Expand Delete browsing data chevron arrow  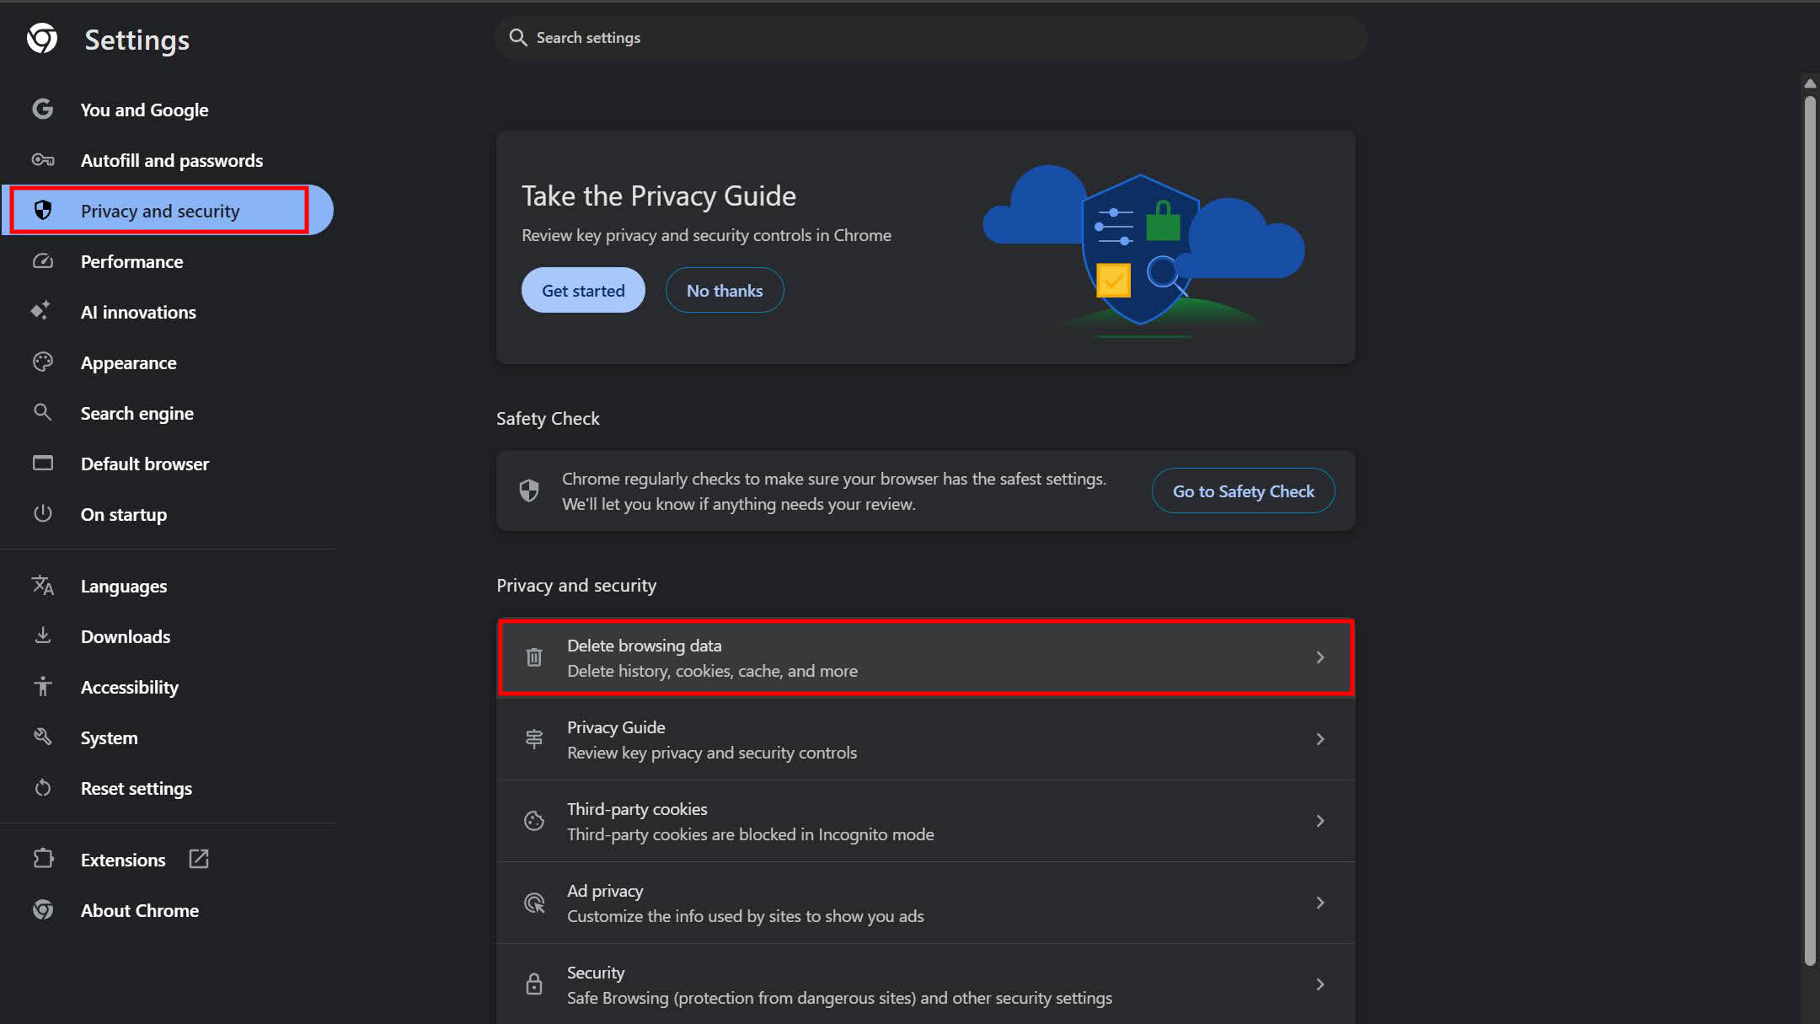1320,657
